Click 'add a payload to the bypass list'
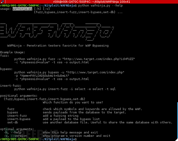 71,119
